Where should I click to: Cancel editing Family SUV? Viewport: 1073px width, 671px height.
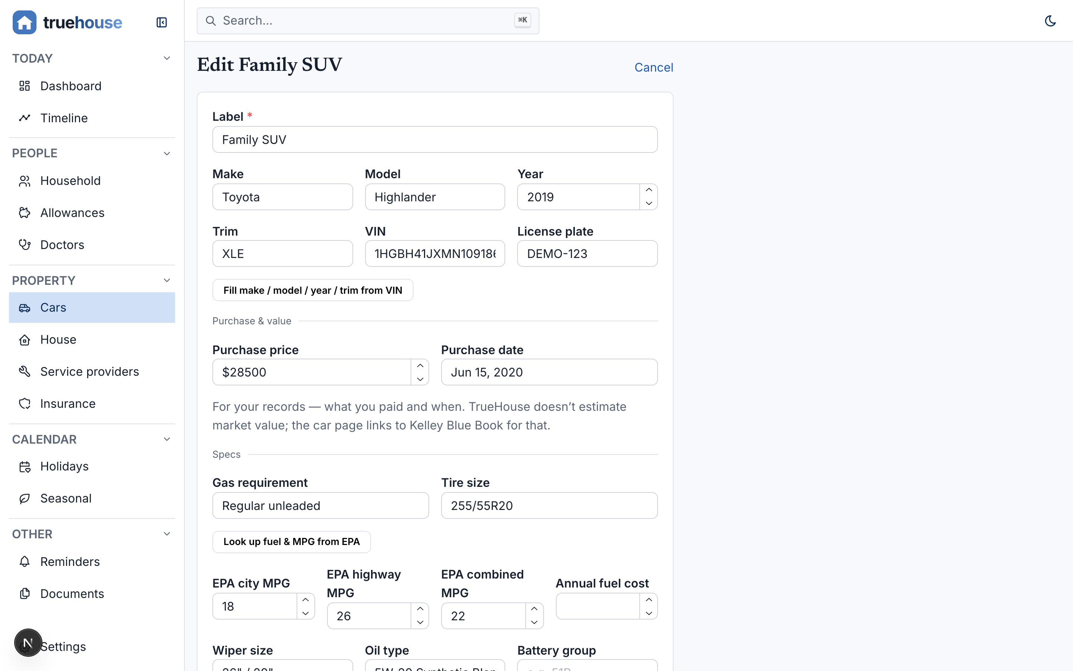653,67
